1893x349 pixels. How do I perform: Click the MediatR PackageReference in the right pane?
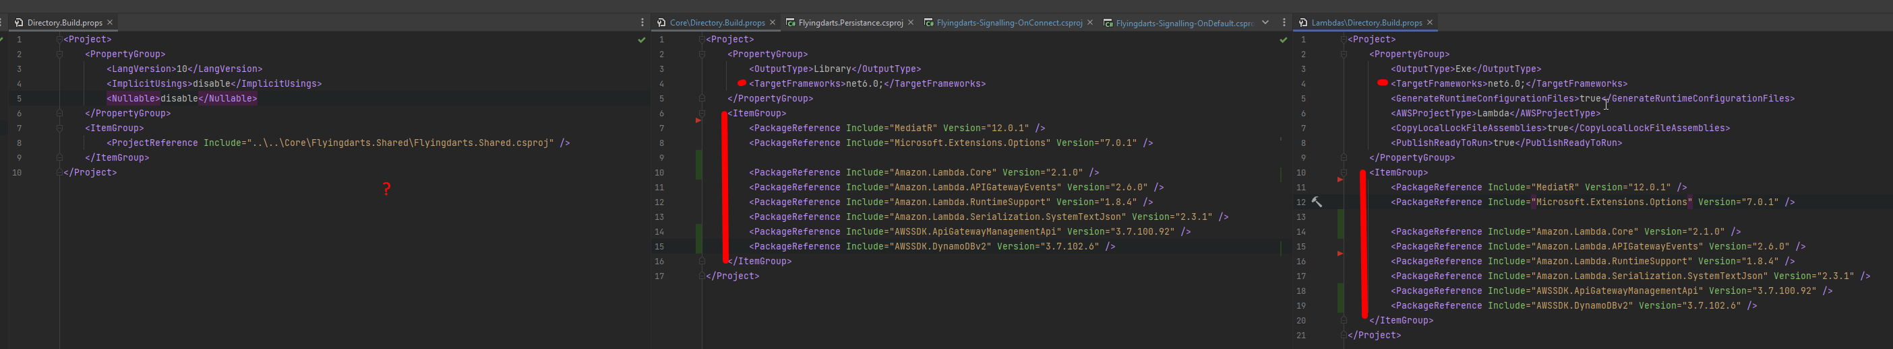1539,187
